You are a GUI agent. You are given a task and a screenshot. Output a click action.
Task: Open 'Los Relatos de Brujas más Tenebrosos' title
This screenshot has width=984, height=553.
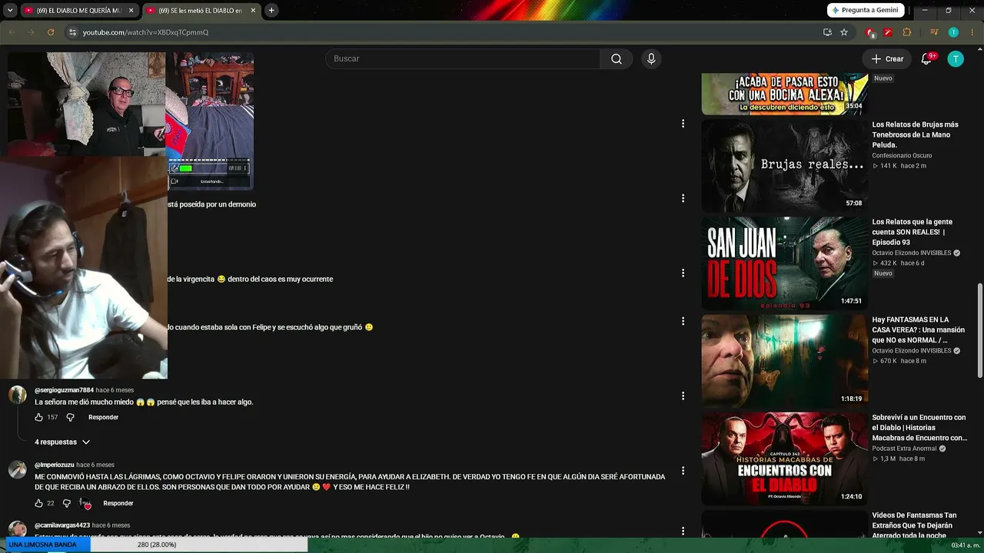click(915, 134)
